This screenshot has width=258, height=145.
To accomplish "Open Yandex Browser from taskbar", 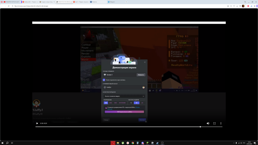I will coord(128,143).
